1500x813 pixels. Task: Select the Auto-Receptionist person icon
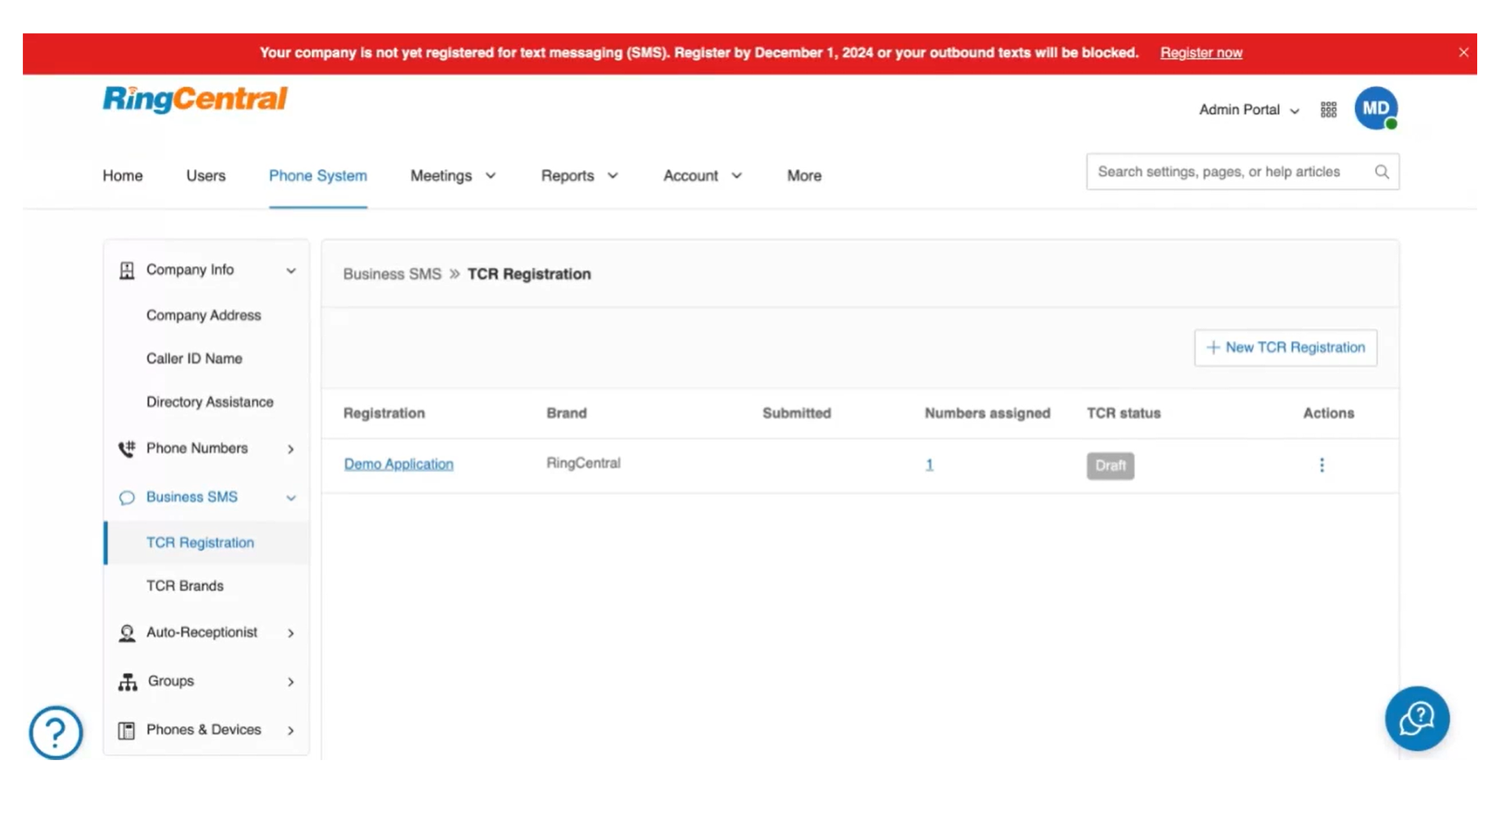[127, 632]
